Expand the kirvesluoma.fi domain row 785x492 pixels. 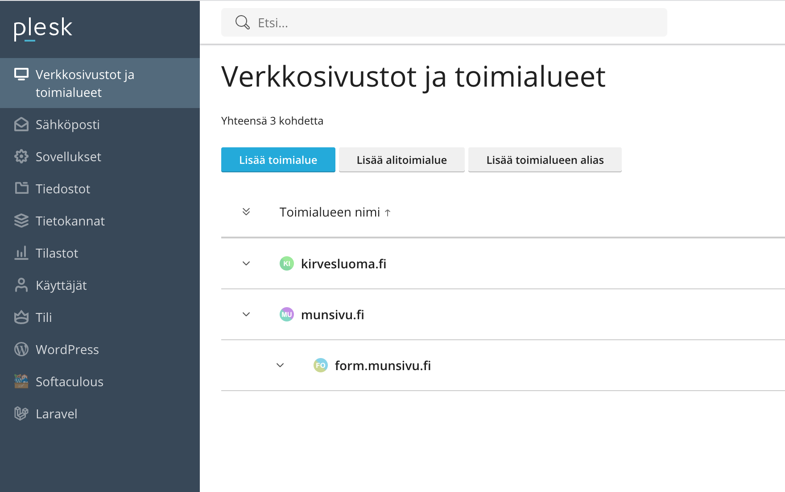pyautogui.click(x=246, y=263)
